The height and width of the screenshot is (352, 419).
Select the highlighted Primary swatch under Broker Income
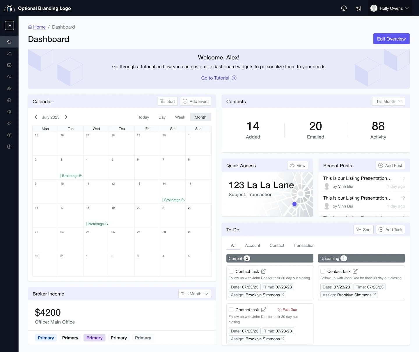pyautogui.click(x=94, y=338)
